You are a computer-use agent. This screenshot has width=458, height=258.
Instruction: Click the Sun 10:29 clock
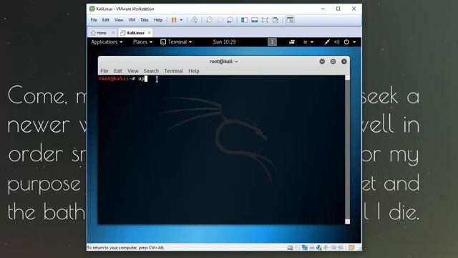coord(224,42)
